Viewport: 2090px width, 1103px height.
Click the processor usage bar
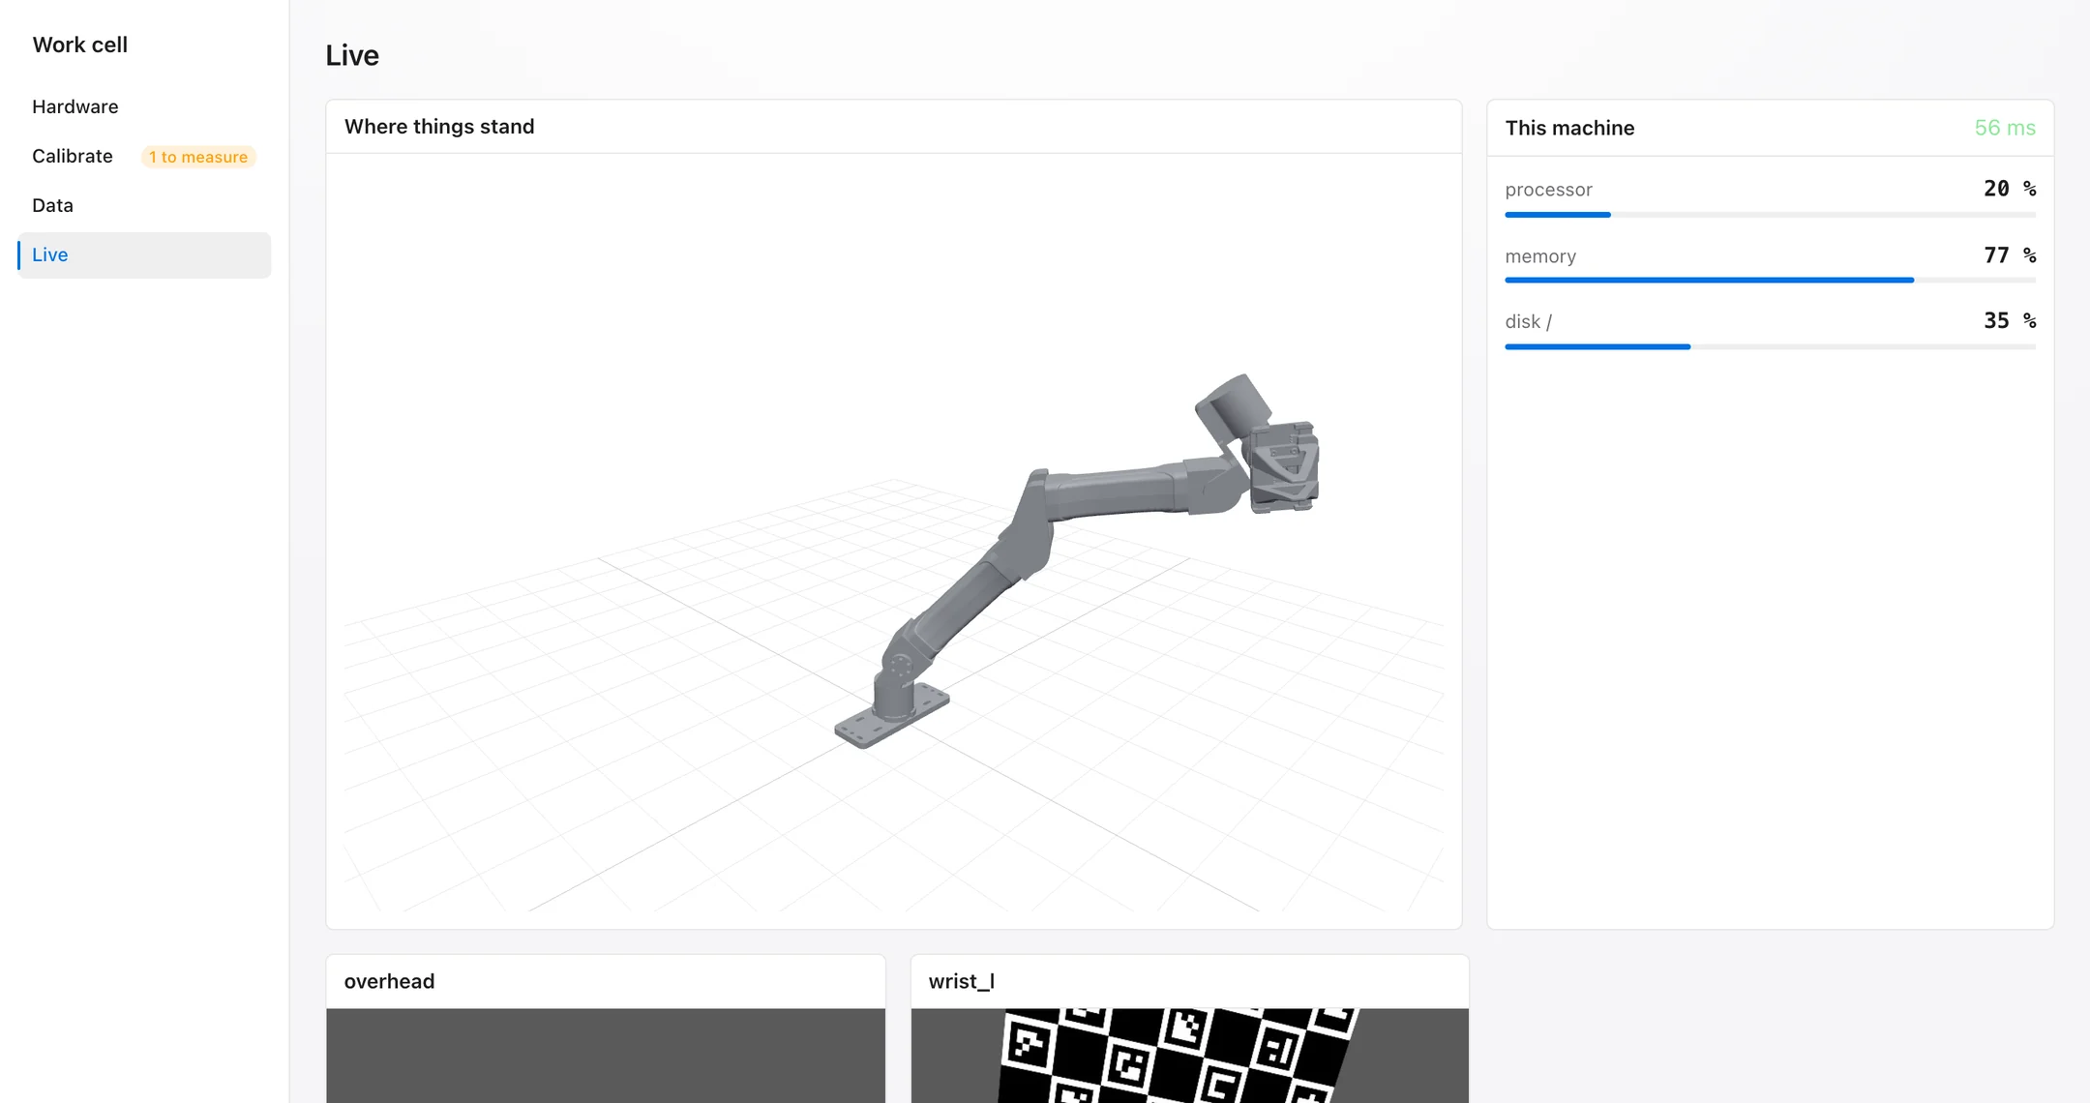[1770, 215]
